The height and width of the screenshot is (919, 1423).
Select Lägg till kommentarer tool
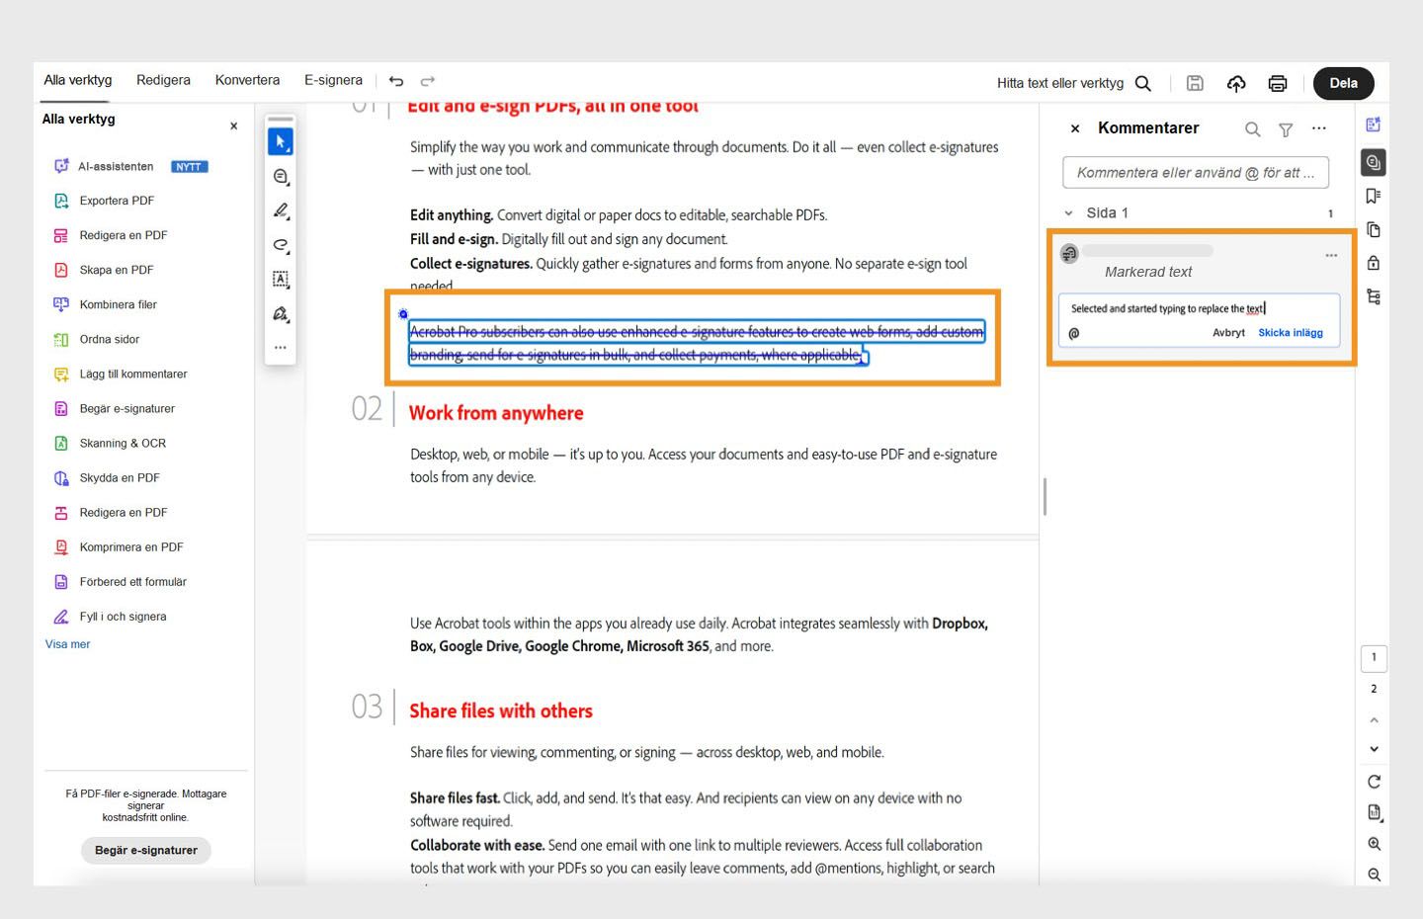[120, 374]
